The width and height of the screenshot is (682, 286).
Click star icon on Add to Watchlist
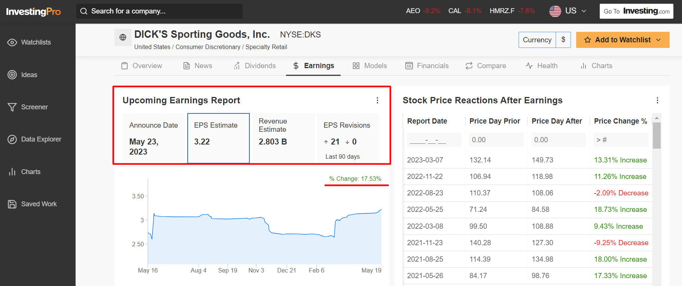(x=588, y=40)
